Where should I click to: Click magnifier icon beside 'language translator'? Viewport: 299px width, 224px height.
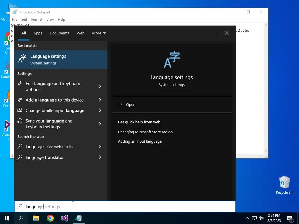click(x=20, y=157)
